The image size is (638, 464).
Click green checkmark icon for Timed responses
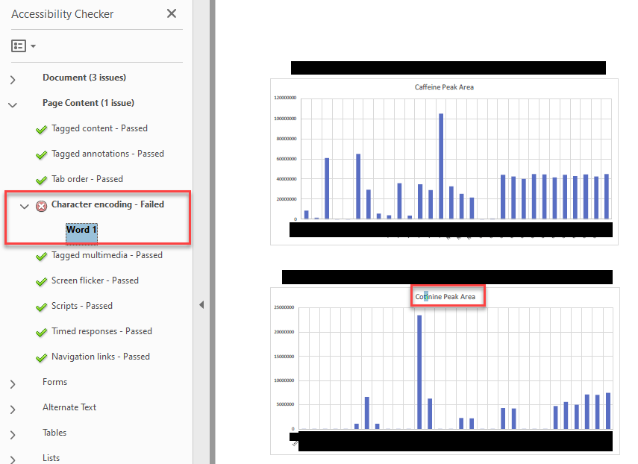(x=41, y=333)
